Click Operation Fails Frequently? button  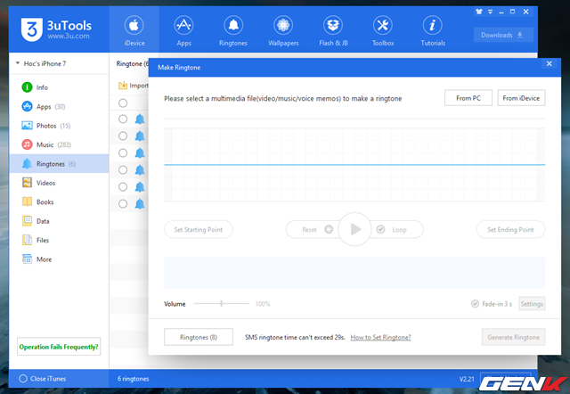tap(59, 347)
